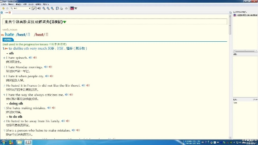Click the sentence "I hate spinach."
This screenshot has width=258, height=145.
[17, 58]
